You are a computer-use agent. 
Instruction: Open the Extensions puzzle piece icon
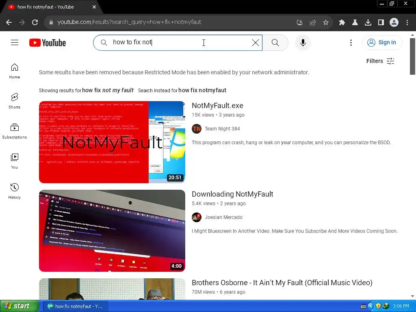(x=342, y=23)
